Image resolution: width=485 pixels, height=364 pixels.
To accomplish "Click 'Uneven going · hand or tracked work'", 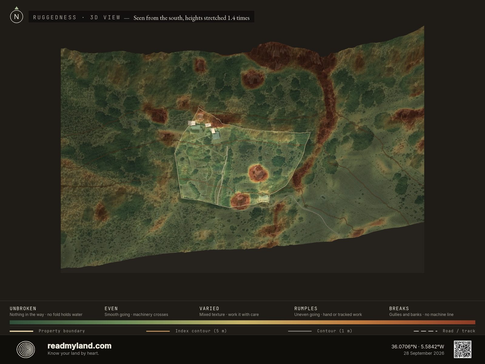I will coord(328,315).
